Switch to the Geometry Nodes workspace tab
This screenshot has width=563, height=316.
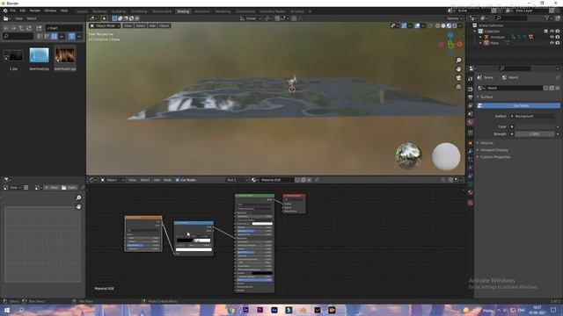pyautogui.click(x=272, y=11)
